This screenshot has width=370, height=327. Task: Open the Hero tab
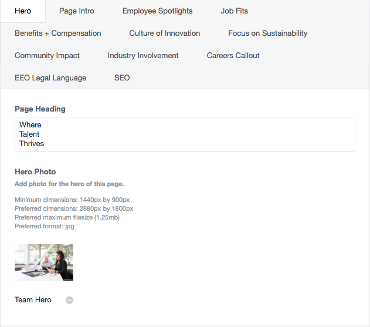[x=23, y=11]
